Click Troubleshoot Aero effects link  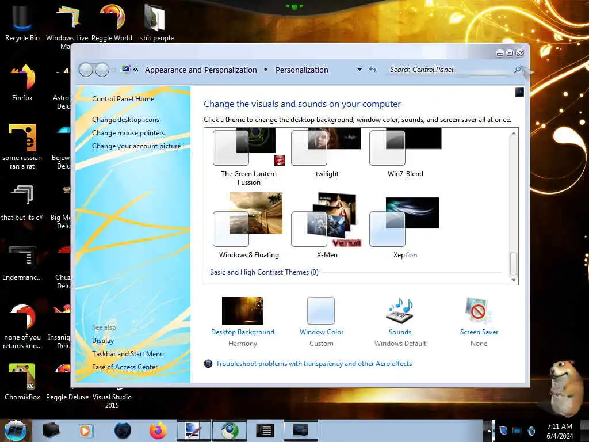313,364
